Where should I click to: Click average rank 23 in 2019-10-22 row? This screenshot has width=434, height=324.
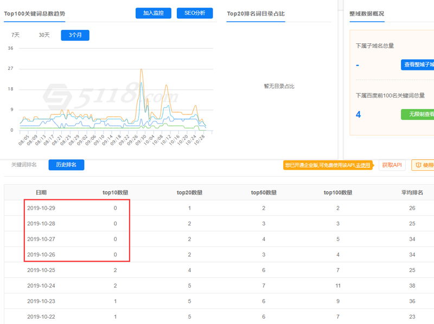point(412,316)
